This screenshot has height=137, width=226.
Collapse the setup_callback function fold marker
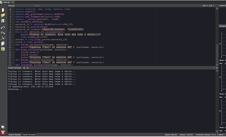pyautogui.click(x=14, y=44)
